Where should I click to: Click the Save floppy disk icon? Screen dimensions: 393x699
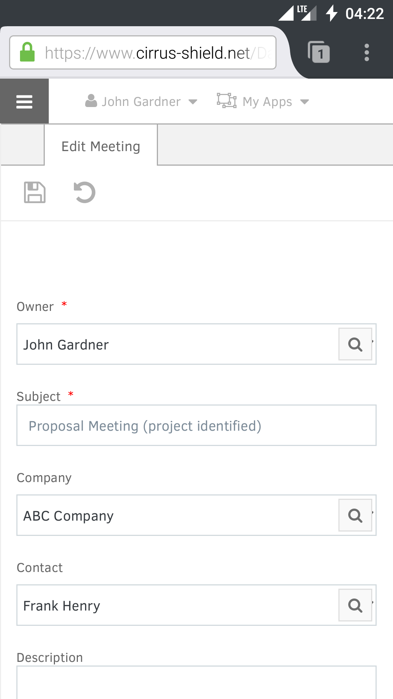[35, 192]
